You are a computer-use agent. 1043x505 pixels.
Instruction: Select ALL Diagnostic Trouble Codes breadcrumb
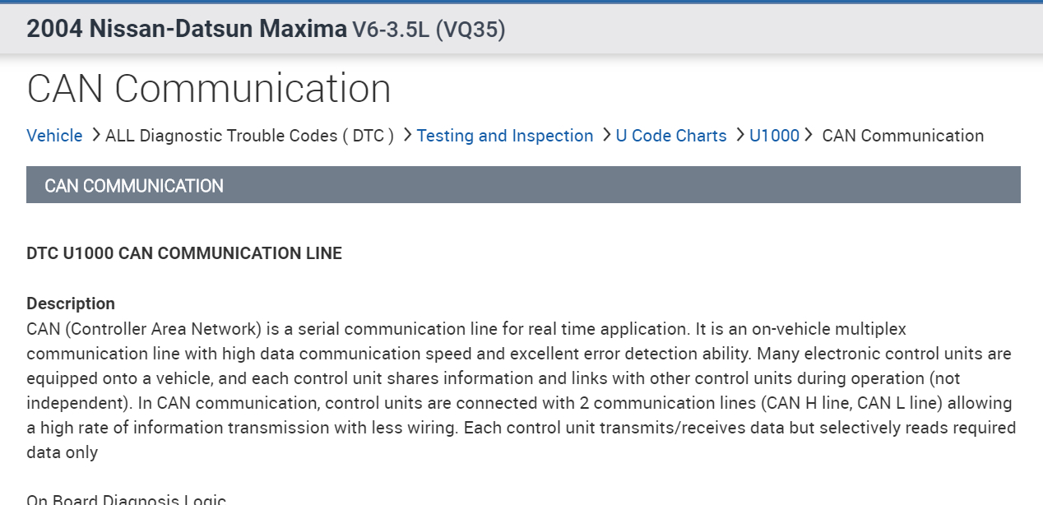tap(249, 136)
